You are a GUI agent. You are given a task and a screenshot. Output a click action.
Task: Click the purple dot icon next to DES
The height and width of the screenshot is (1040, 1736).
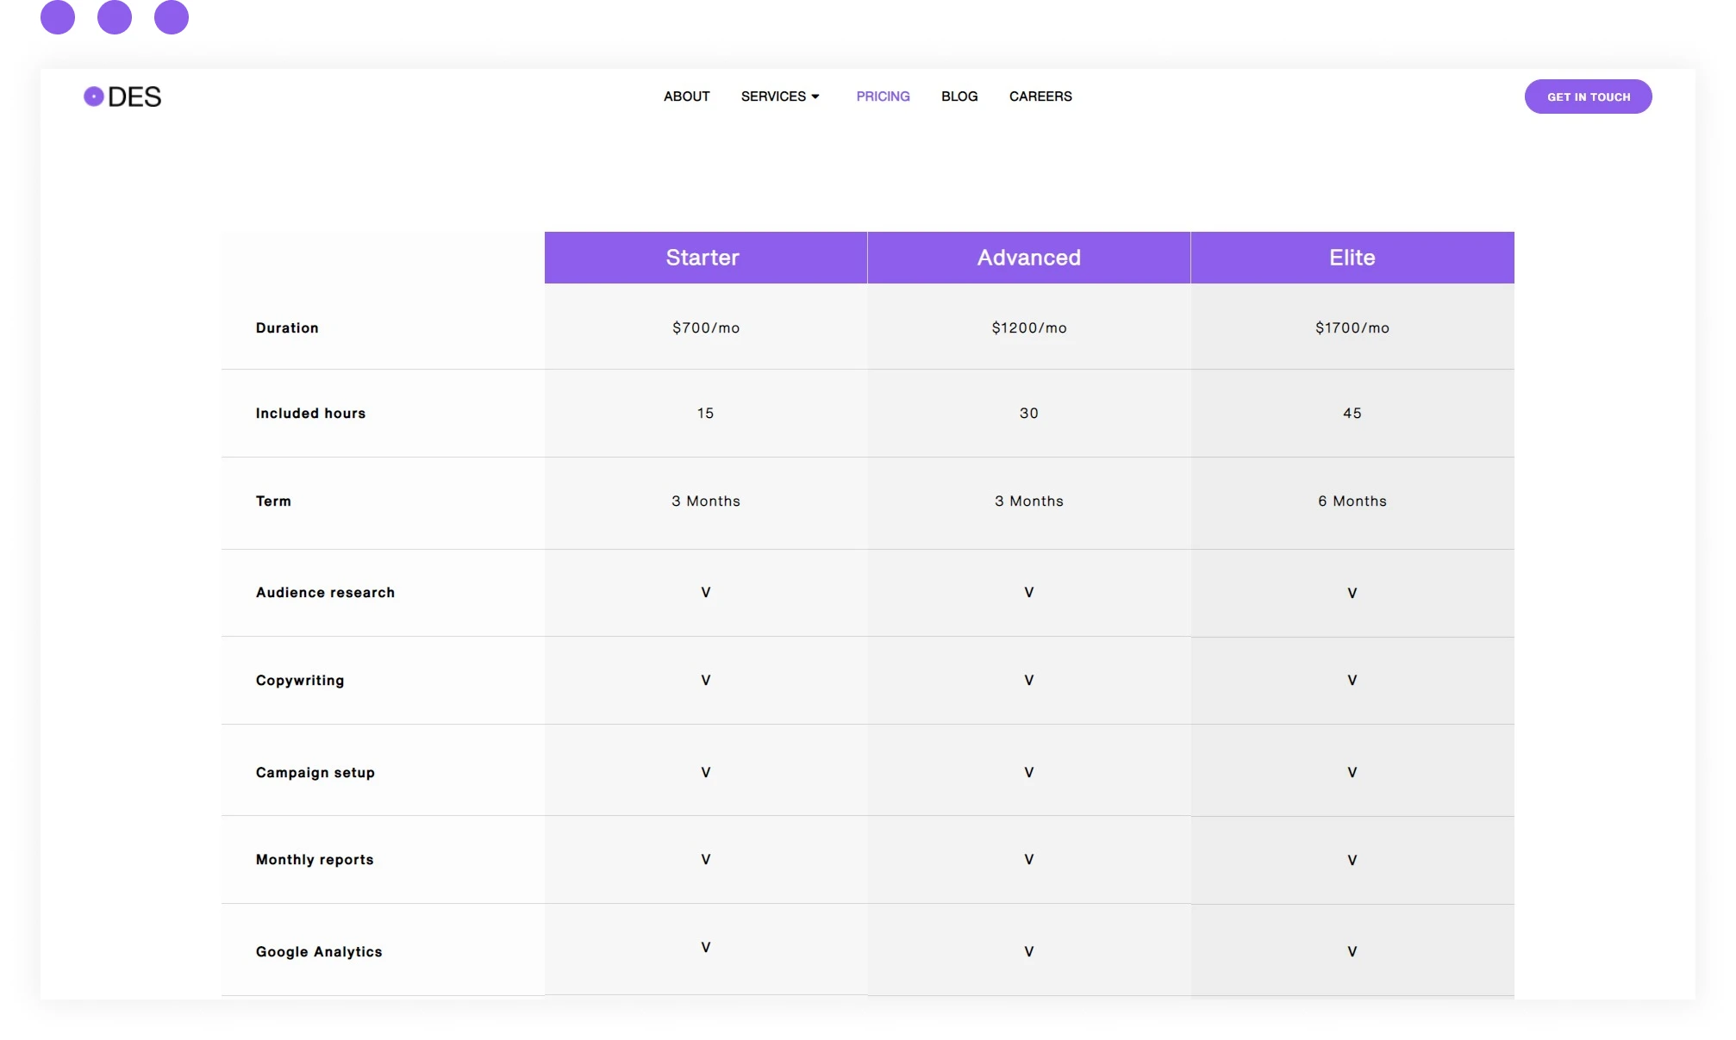click(x=93, y=97)
